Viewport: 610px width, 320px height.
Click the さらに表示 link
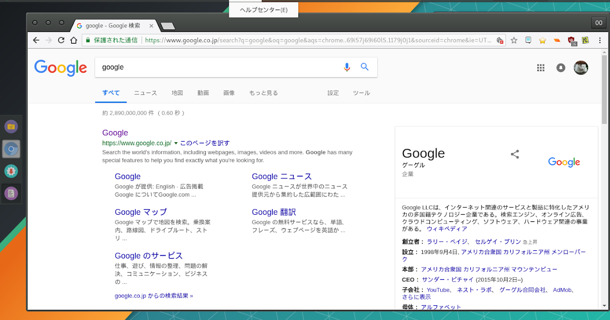pos(416,297)
